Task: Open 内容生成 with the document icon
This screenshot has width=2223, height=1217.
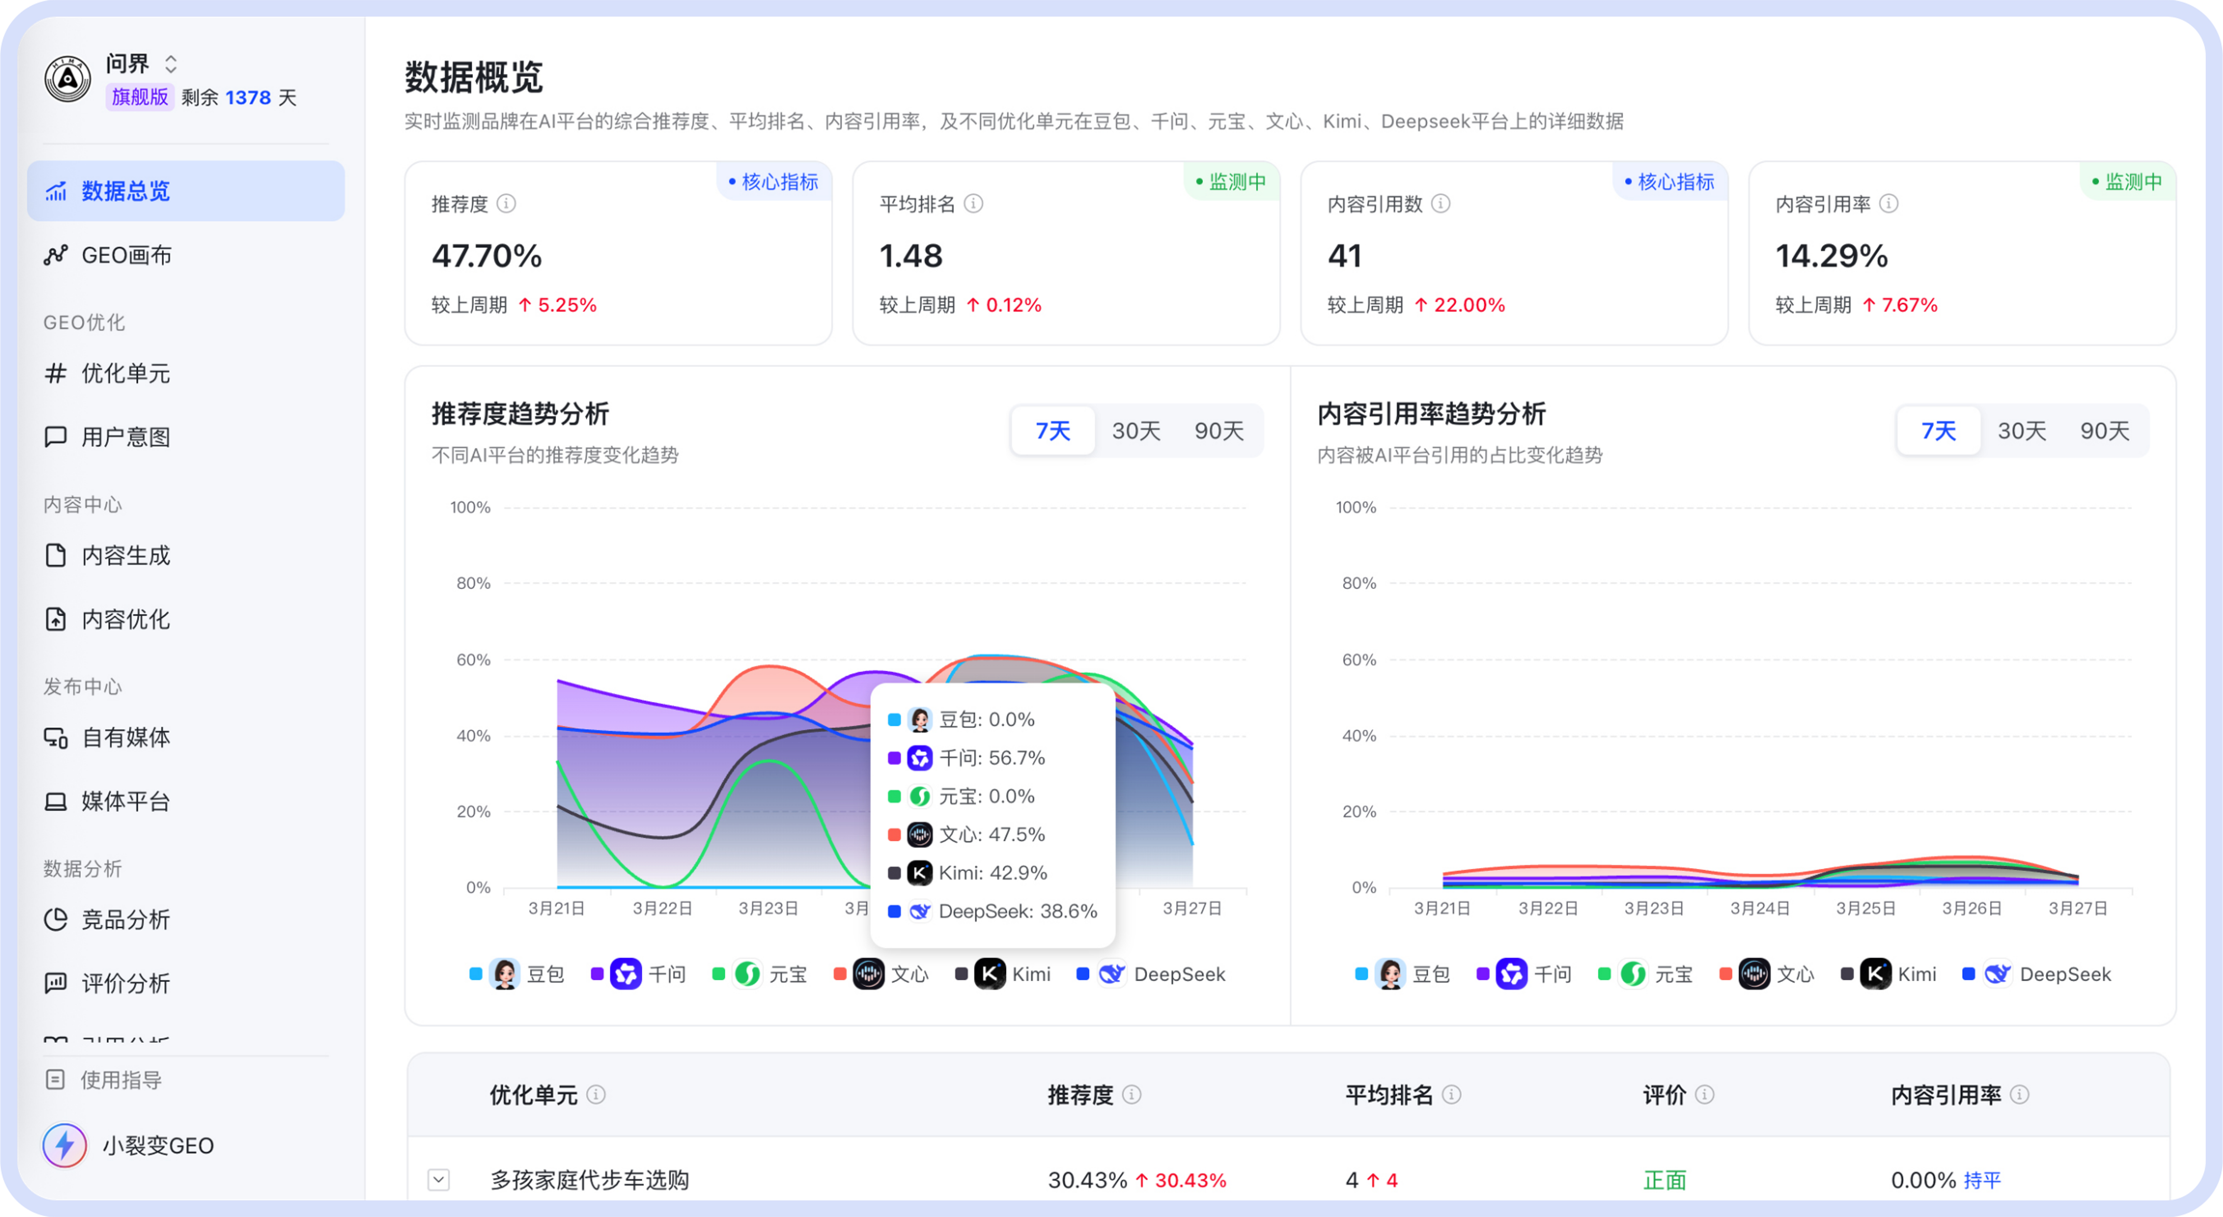Action: click(55, 555)
